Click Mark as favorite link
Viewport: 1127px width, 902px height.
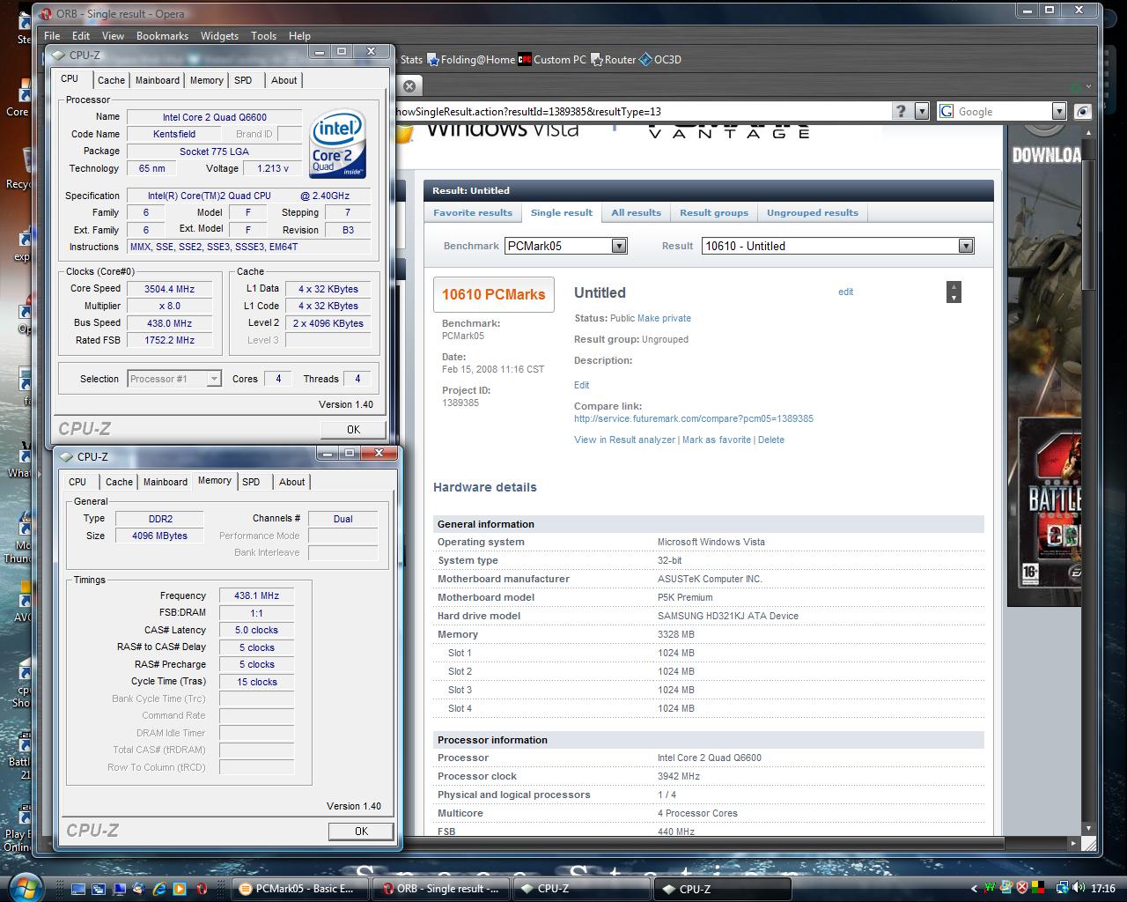pos(717,440)
